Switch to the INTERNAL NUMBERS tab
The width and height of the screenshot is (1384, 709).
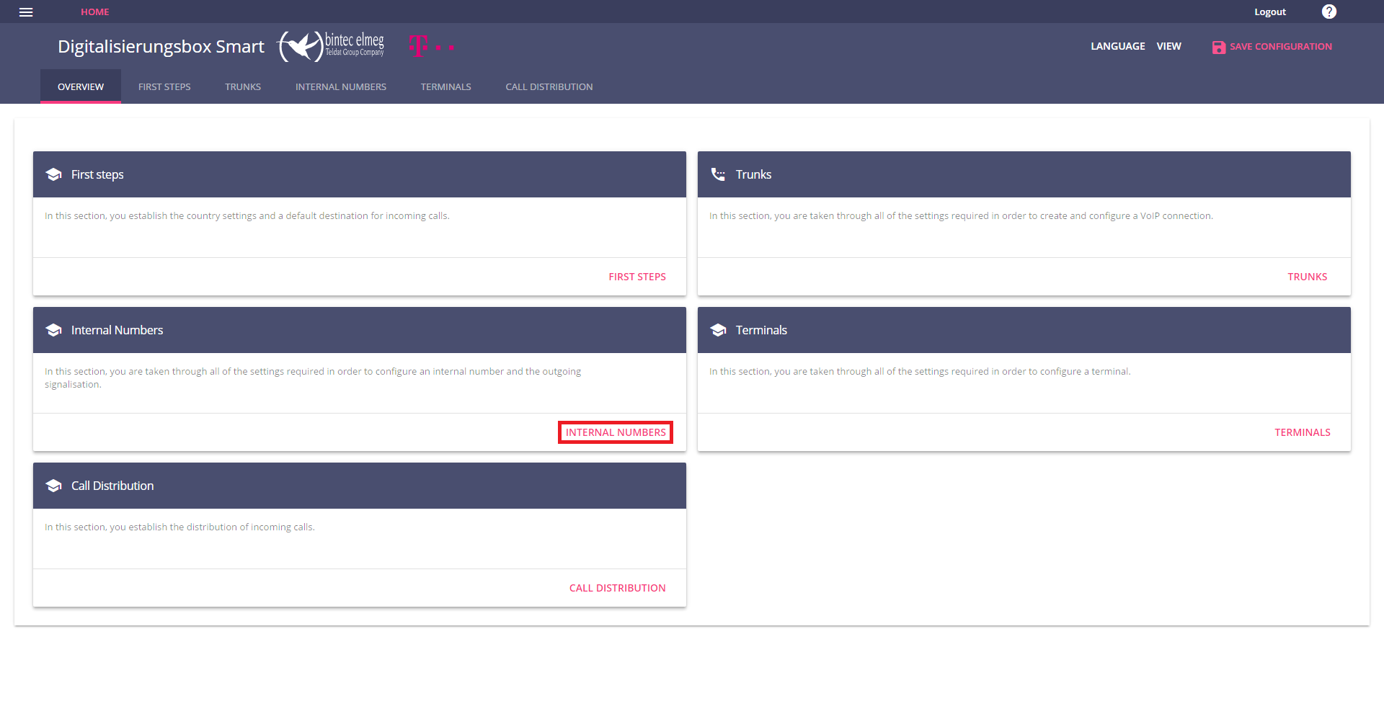click(x=341, y=86)
